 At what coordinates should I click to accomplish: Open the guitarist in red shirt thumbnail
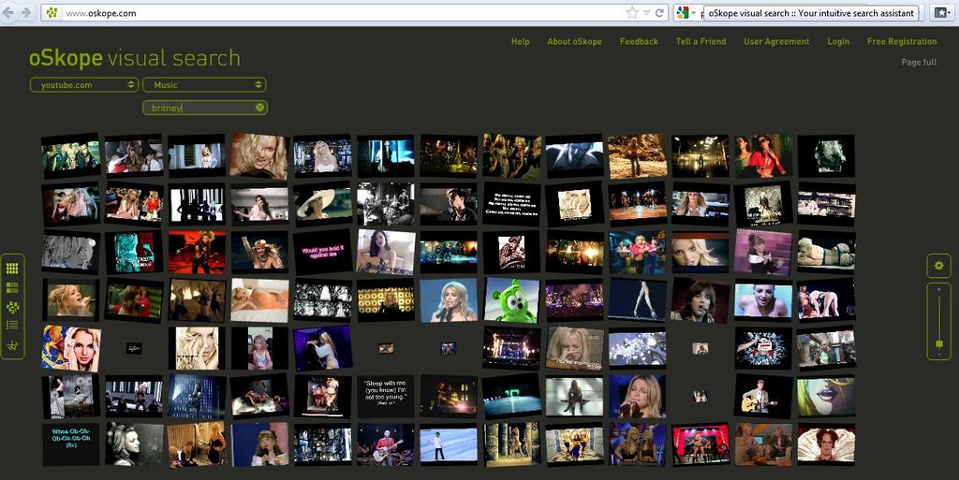(x=385, y=444)
